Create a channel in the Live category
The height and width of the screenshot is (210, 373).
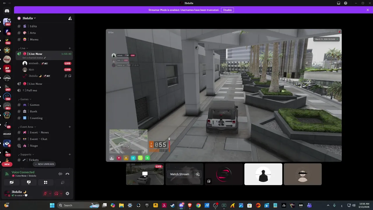click(x=70, y=48)
